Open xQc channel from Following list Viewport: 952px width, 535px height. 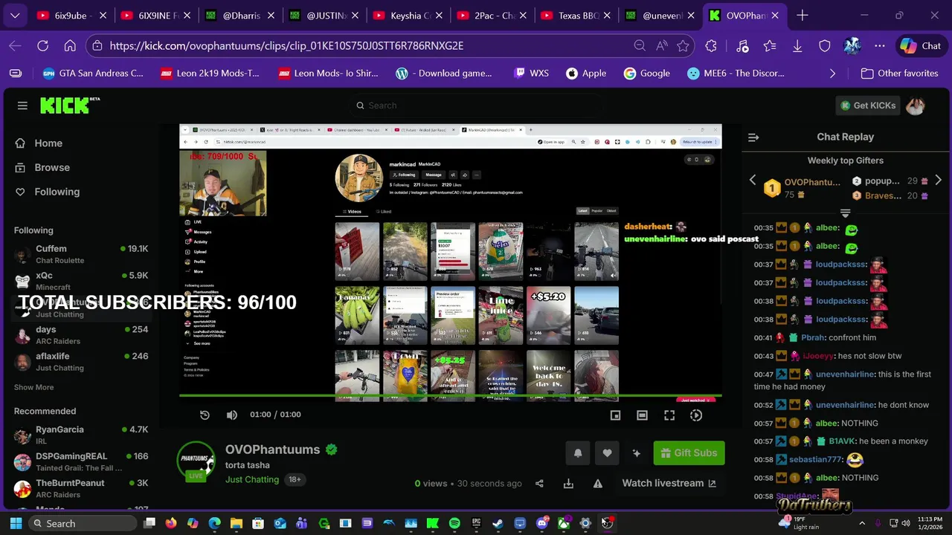(x=81, y=281)
